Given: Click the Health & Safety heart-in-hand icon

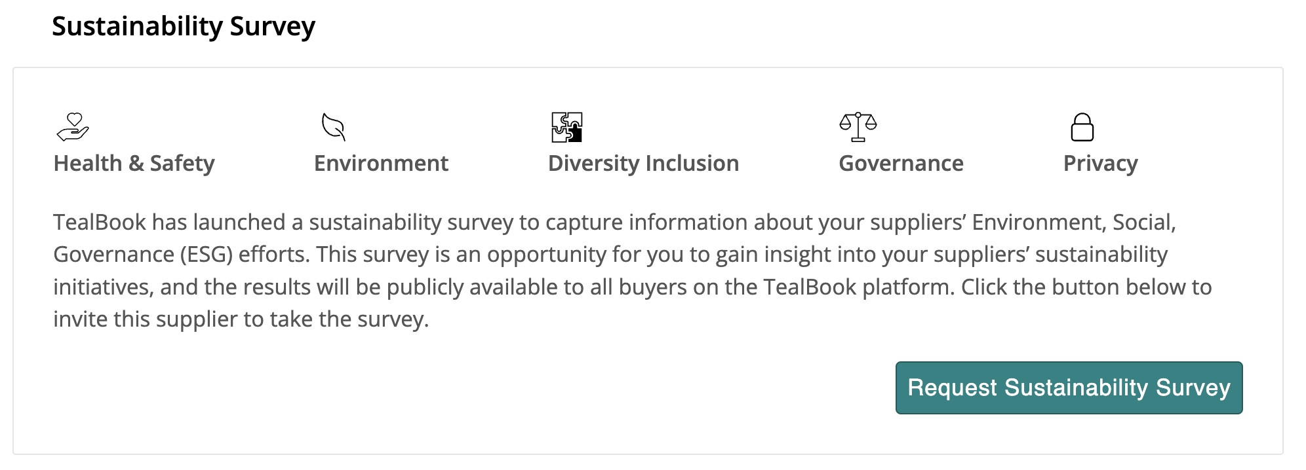Looking at the screenshot, I should click(73, 127).
